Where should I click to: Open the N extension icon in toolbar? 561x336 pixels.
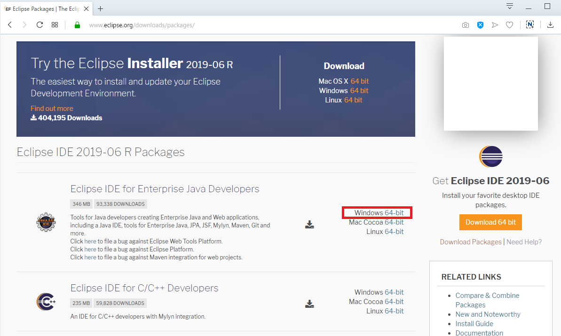[530, 24]
